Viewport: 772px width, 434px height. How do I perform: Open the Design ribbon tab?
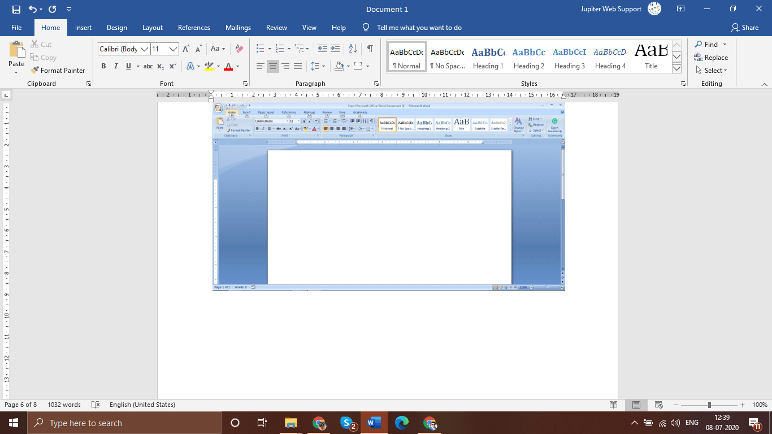(116, 27)
